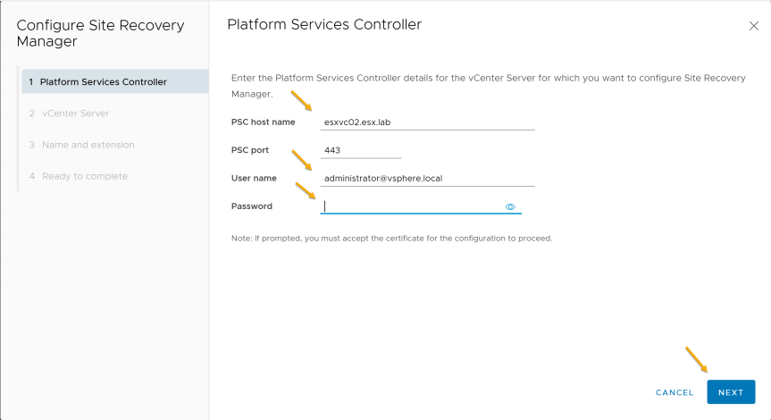Click the PSC host name field

(427, 122)
